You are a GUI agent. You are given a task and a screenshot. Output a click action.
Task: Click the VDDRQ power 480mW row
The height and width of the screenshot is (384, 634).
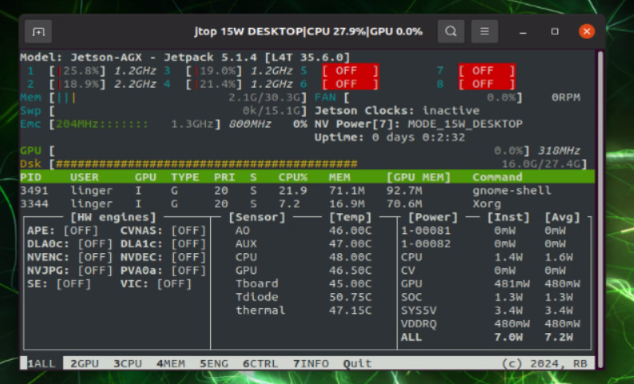click(490, 324)
